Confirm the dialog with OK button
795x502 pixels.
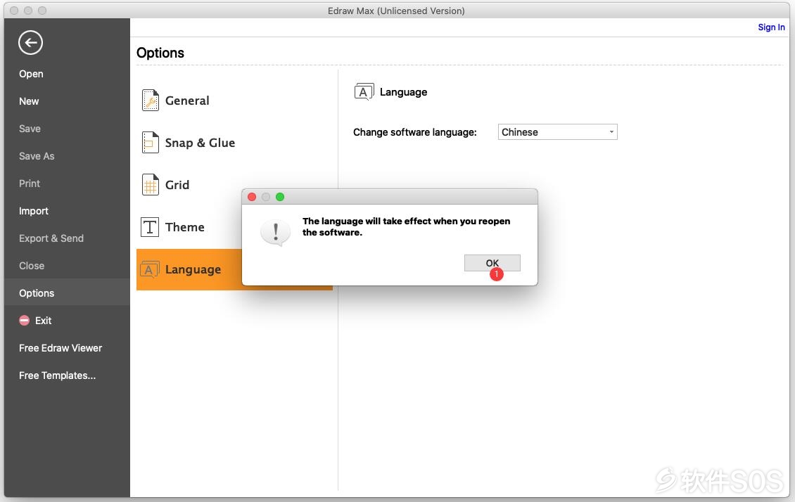point(492,263)
